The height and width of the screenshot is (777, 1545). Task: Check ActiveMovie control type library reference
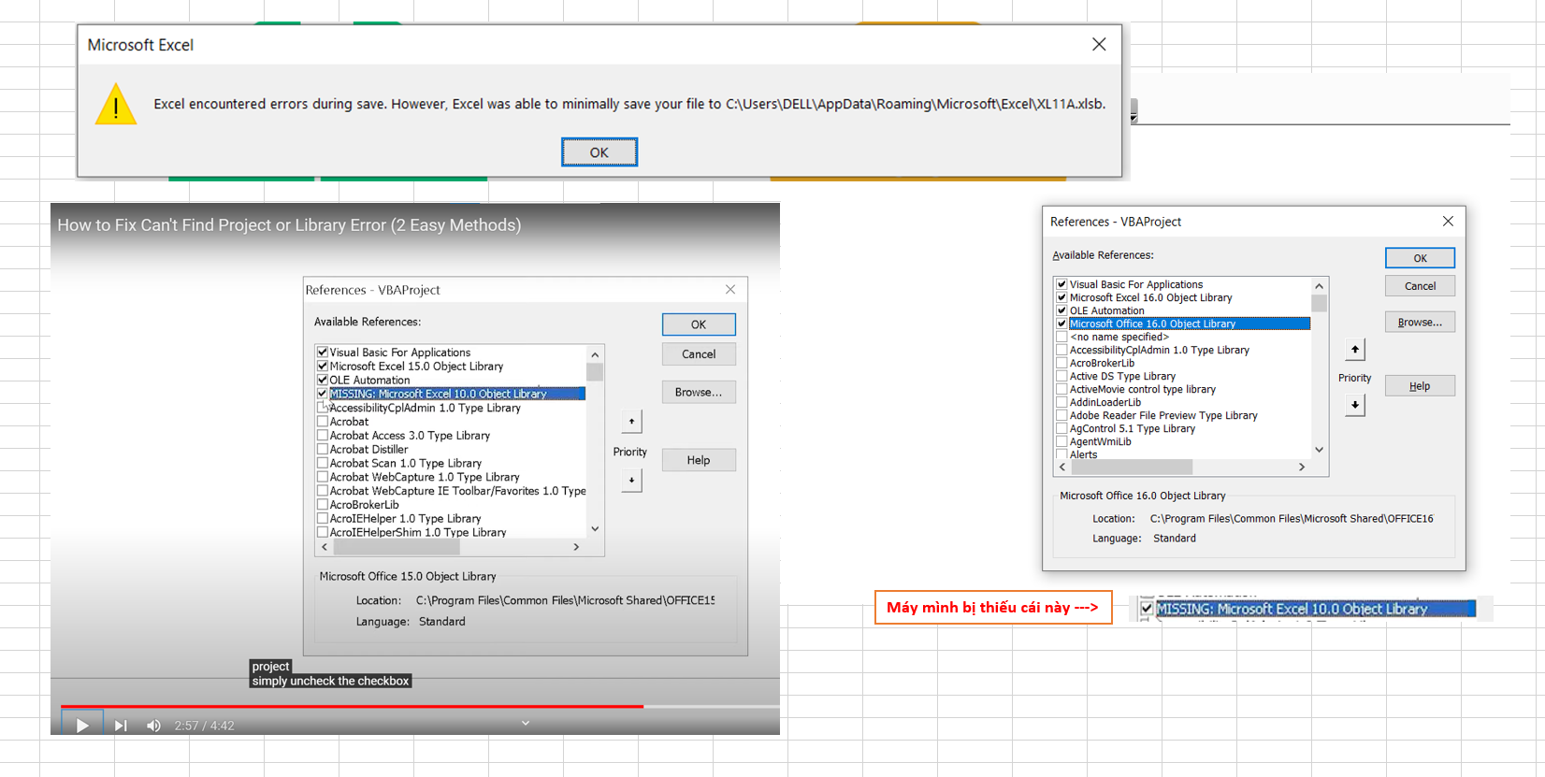pyautogui.click(x=1061, y=389)
